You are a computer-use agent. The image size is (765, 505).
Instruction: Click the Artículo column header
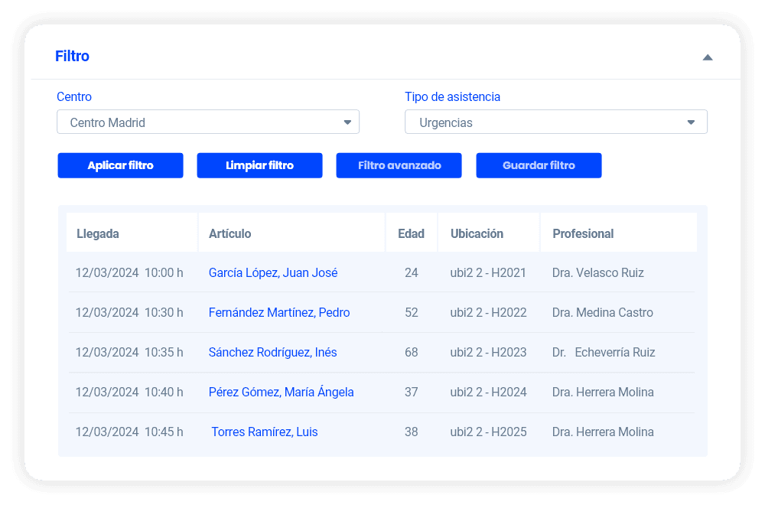tap(229, 233)
